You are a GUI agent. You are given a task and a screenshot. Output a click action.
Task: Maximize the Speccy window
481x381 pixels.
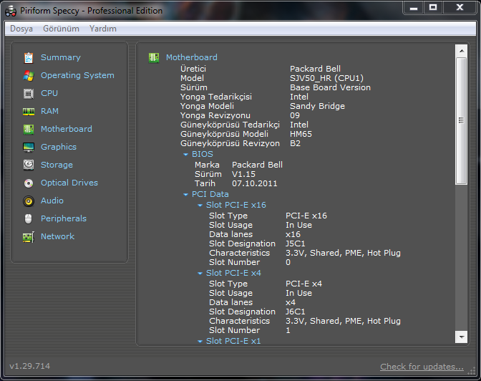coord(433,7)
